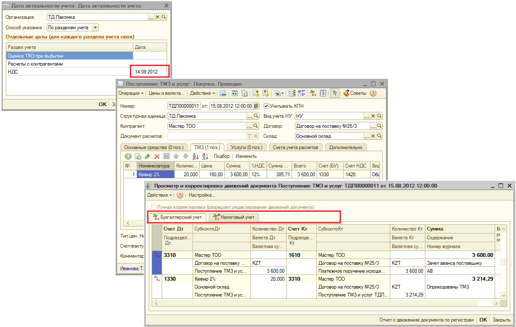Click the magnifier icon beside Контрагент field
This screenshot has height=327, width=516.
pos(256,126)
